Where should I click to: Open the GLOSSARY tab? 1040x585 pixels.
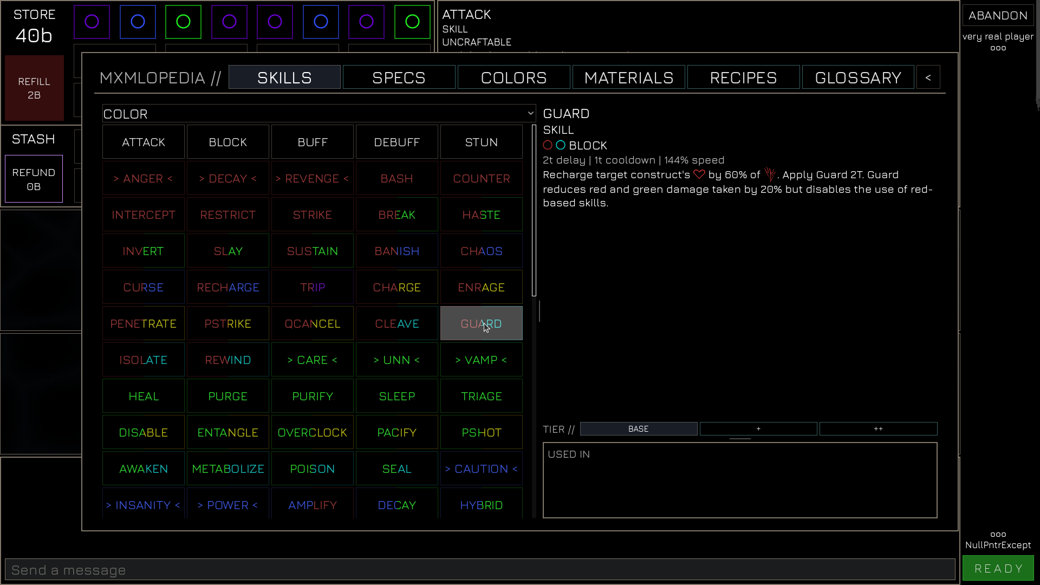857,77
